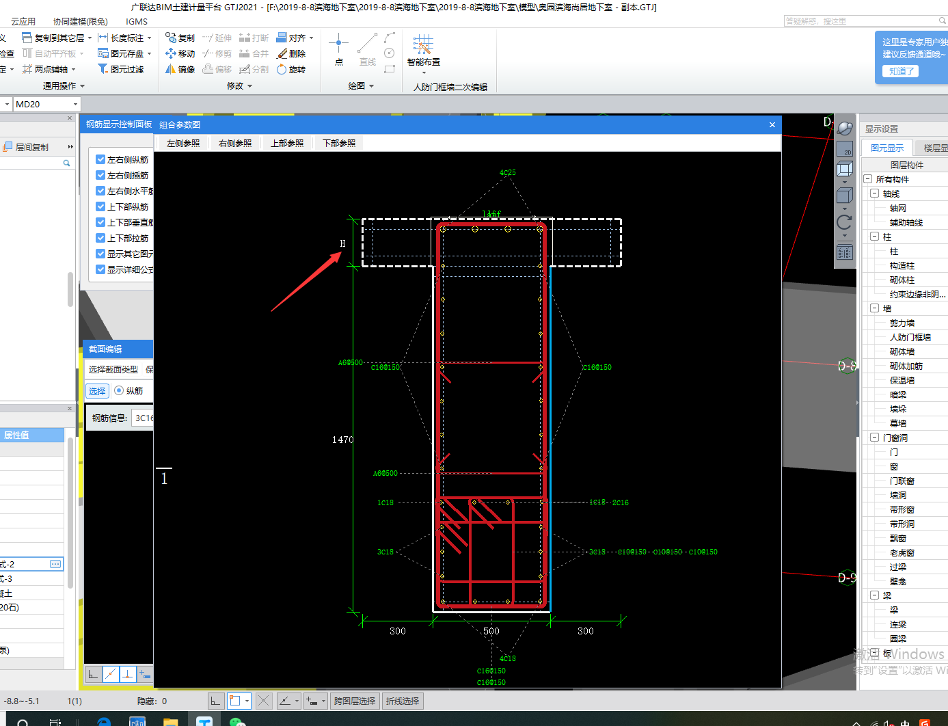Select the 点 point drawing tool
Viewport: 948px width, 726px height.
pyautogui.click(x=338, y=49)
